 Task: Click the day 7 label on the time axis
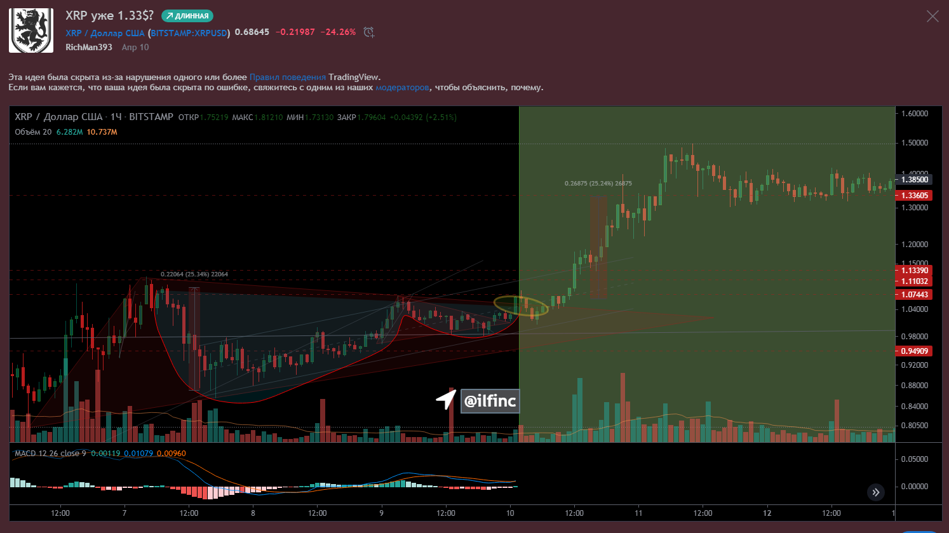125,513
